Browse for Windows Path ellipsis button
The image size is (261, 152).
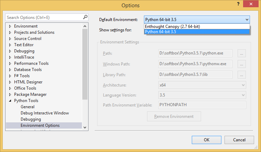[242, 64]
